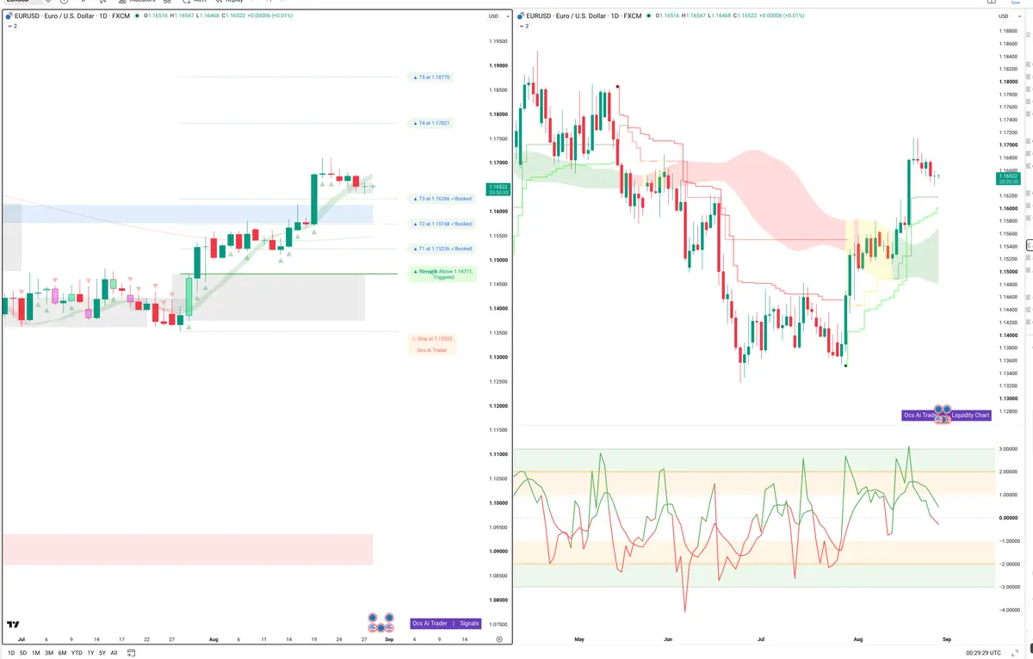This screenshot has width=1033, height=659.
Task: Click the 'Sep' date label on right chart axis
Action: [x=947, y=639]
